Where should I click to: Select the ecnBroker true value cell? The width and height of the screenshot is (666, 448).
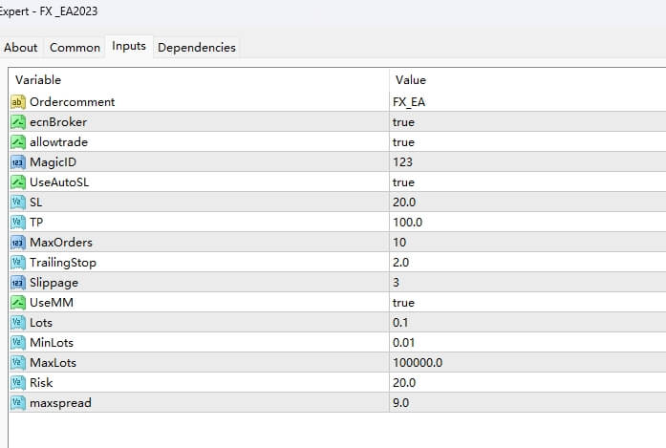[x=403, y=121]
